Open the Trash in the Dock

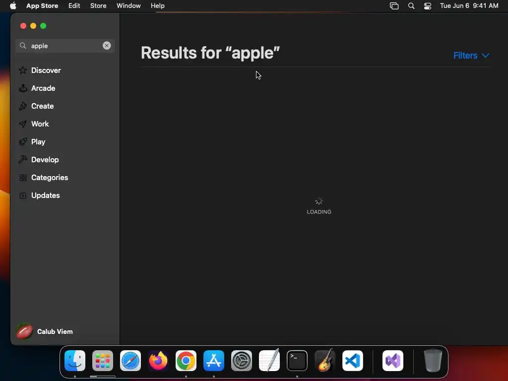[x=433, y=361]
